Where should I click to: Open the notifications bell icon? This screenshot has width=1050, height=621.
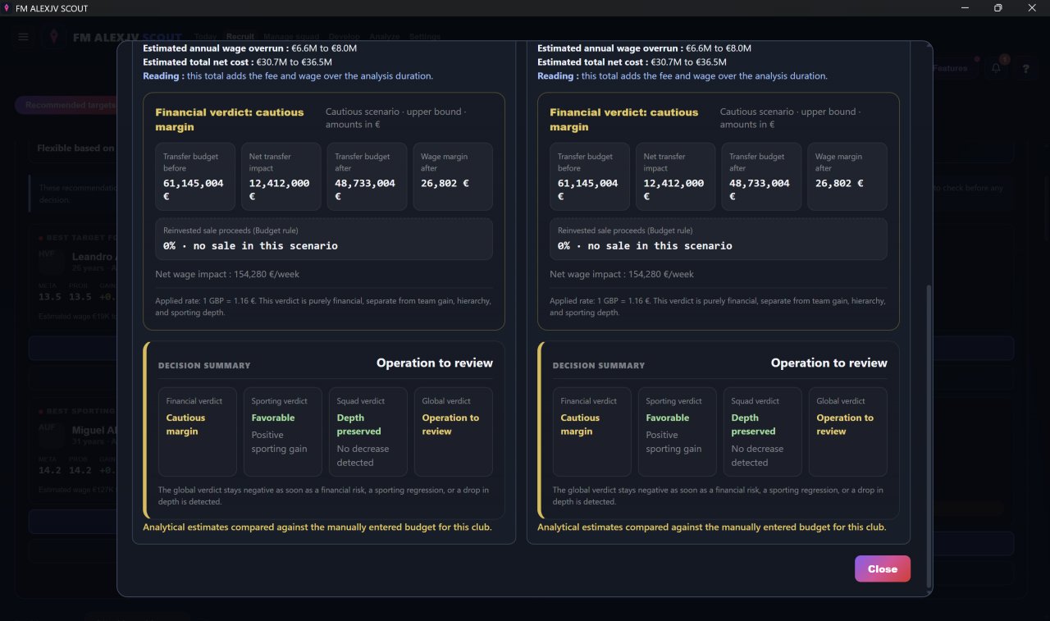point(996,68)
